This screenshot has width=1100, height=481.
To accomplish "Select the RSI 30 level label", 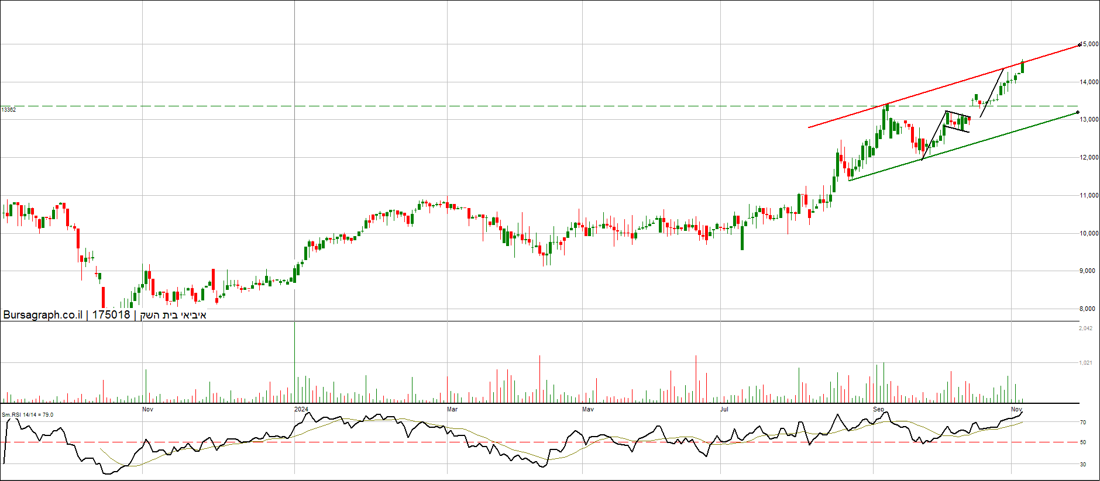I will (1083, 465).
